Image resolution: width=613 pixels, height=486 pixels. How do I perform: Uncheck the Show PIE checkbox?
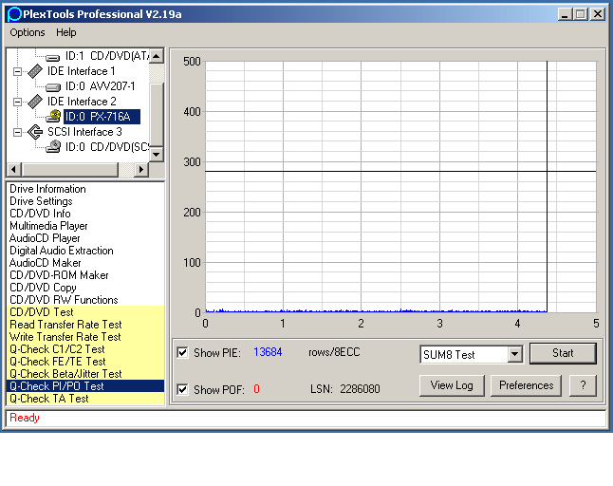coord(183,353)
